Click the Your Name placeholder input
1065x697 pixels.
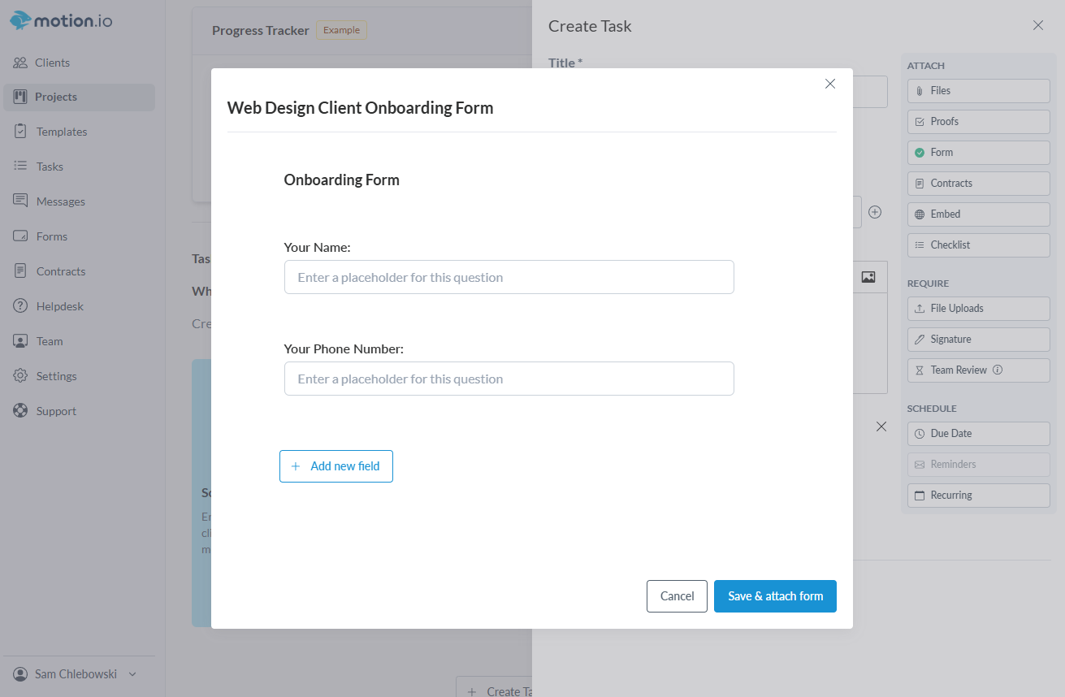(509, 277)
